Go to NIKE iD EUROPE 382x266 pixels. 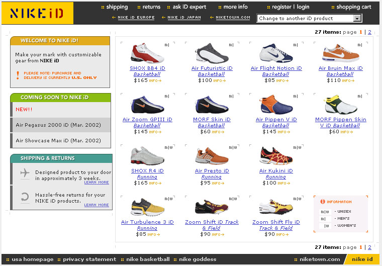pos(136,18)
